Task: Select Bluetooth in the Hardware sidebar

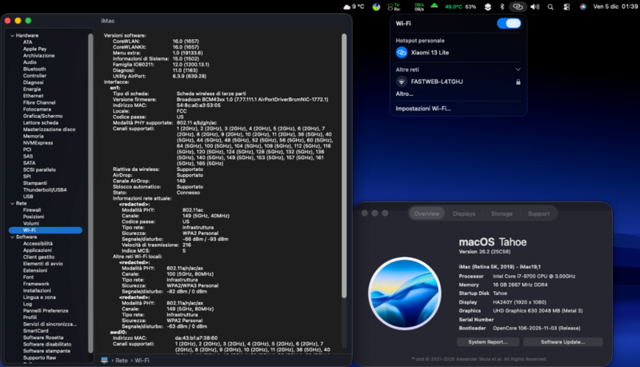Action: coord(34,69)
